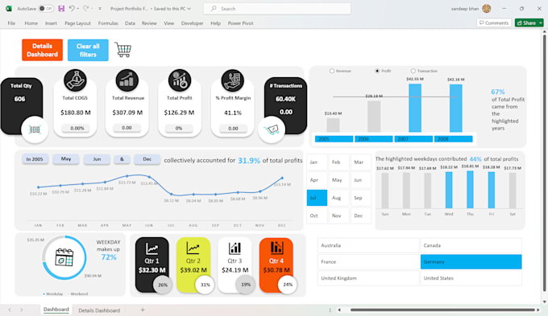The image size is (548, 316).
Task: Open the Comments pane
Action: 493,23
